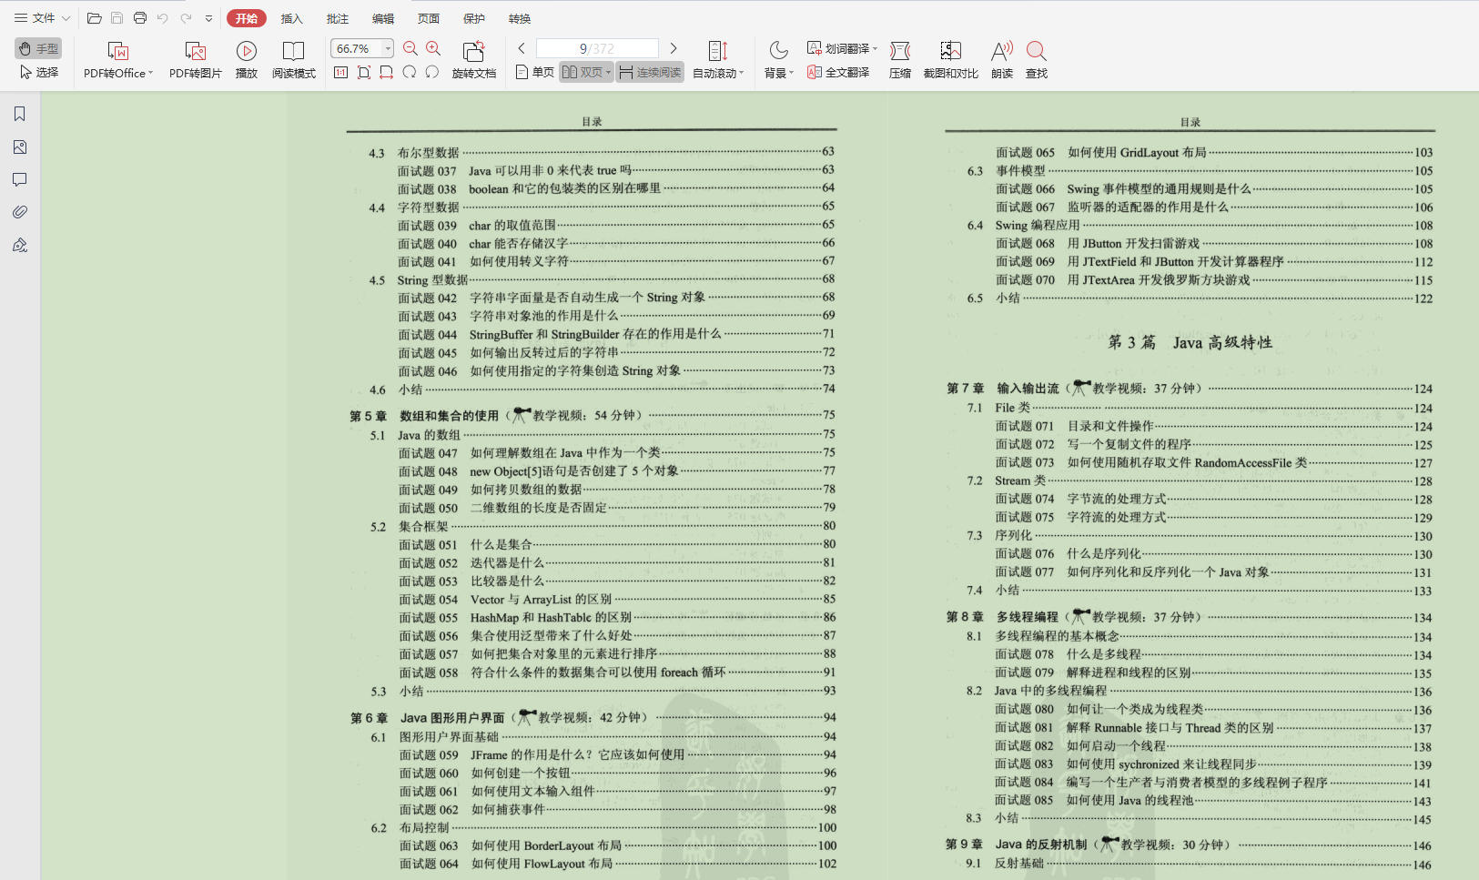Image resolution: width=1479 pixels, height=880 pixels.
Task: Open 自动滚动 auto scroll dropdown
Action: pos(718,60)
